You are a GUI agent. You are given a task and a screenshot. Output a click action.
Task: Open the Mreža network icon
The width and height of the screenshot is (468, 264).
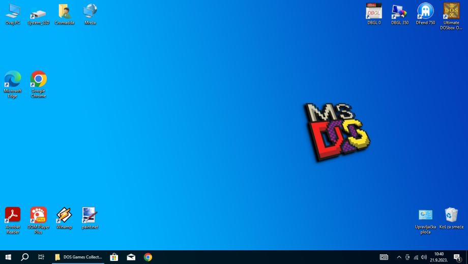tap(90, 14)
